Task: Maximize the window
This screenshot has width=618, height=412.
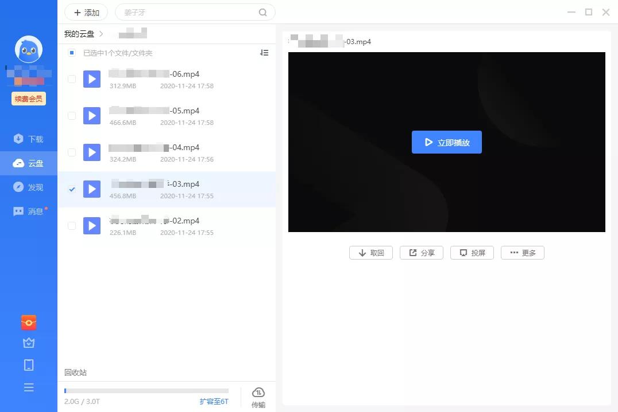Action: point(589,12)
